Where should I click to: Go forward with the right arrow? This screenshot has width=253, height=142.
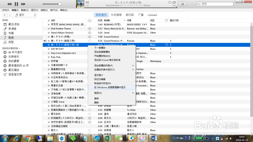pyautogui.click(x=10, y=15)
